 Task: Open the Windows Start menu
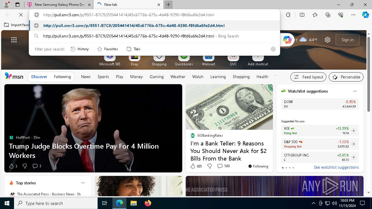click(7, 203)
